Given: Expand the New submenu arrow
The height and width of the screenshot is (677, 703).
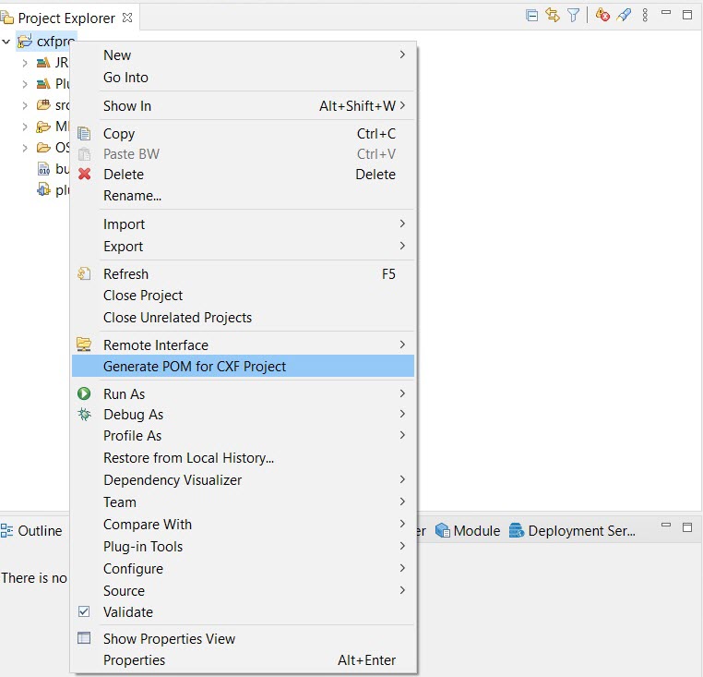Looking at the screenshot, I should tap(402, 55).
